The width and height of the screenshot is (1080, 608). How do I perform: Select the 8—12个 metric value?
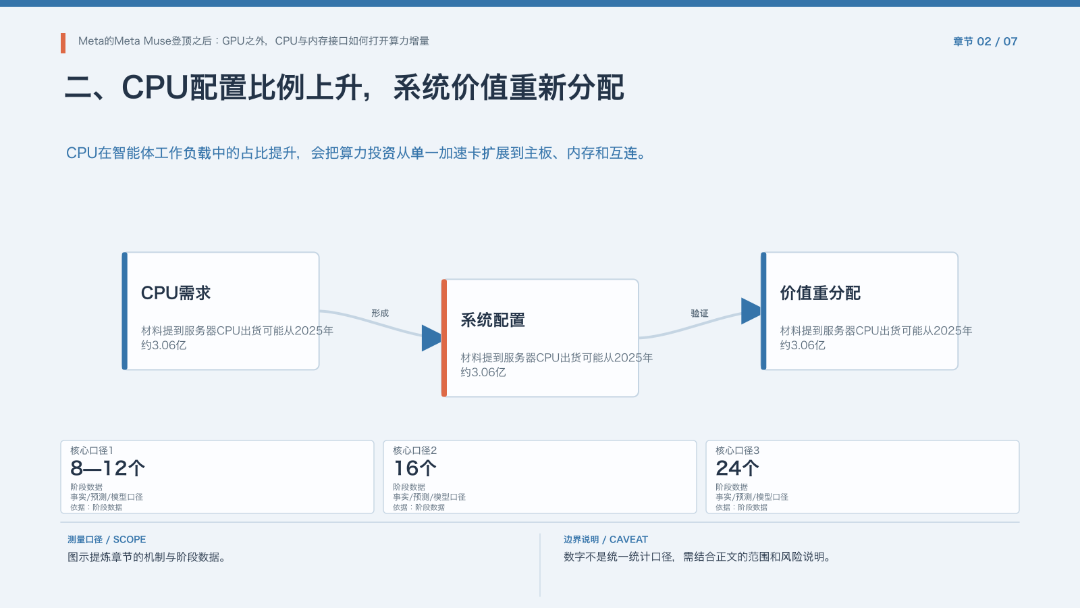(108, 468)
